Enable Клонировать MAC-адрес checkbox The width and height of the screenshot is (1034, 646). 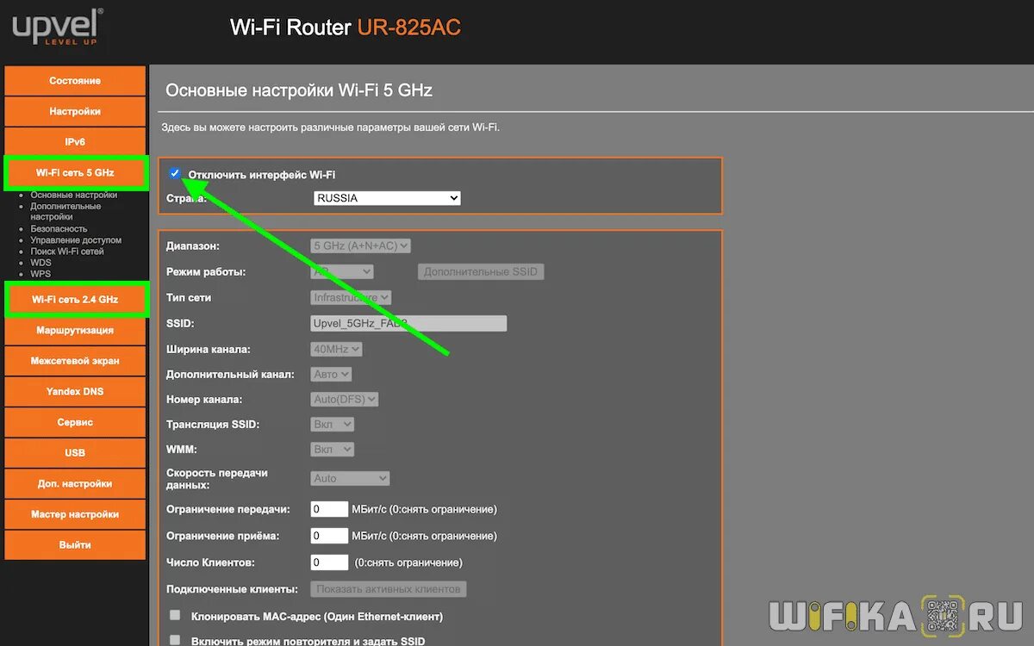pos(176,616)
